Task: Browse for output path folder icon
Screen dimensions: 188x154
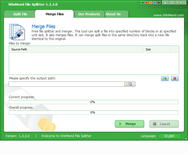Action: point(130,84)
